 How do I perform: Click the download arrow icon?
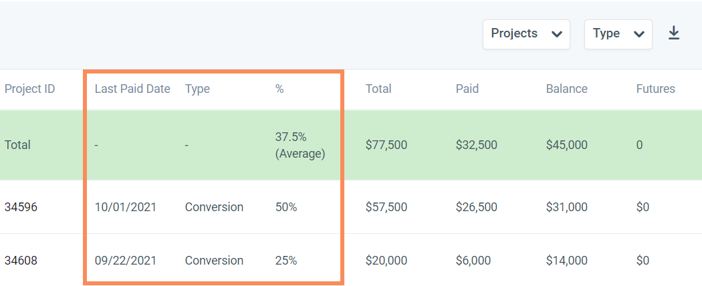[x=674, y=33]
